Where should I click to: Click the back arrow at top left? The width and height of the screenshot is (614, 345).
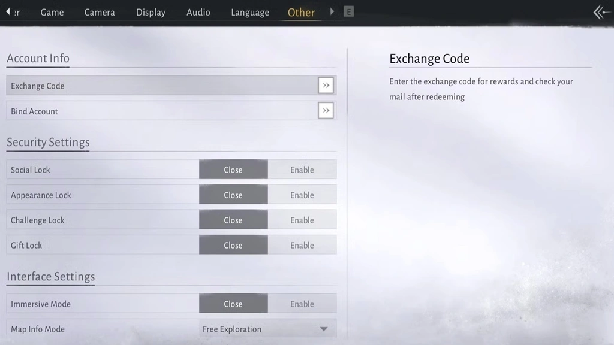7,12
